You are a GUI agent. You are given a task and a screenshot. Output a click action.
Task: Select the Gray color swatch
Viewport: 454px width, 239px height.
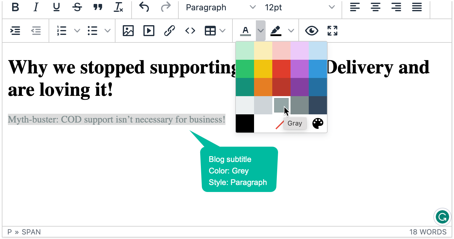click(x=281, y=106)
